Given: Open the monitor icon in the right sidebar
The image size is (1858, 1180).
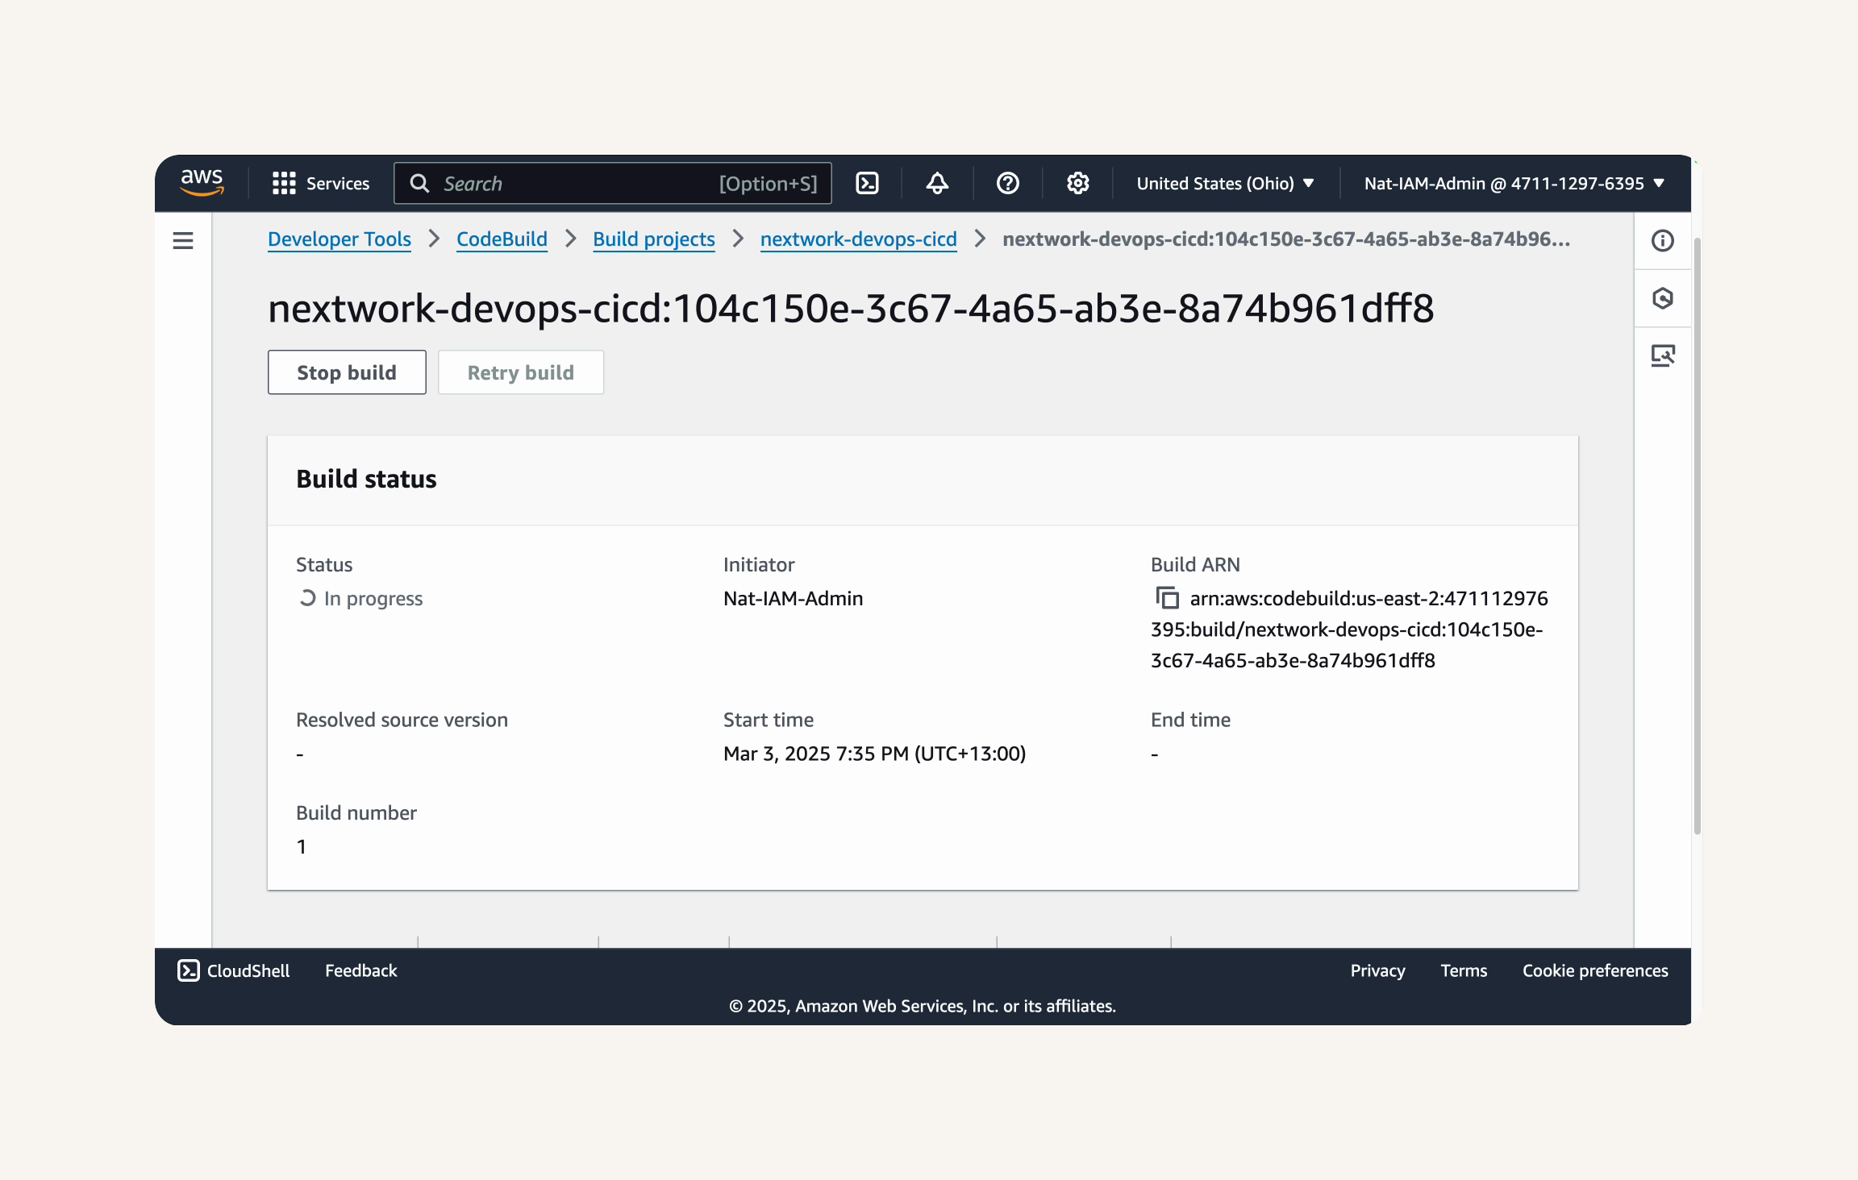Looking at the screenshot, I should pyautogui.click(x=1663, y=355).
